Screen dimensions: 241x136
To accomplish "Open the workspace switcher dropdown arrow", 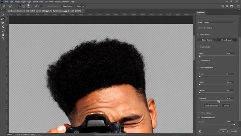I will pyautogui.click(x=235, y=6).
